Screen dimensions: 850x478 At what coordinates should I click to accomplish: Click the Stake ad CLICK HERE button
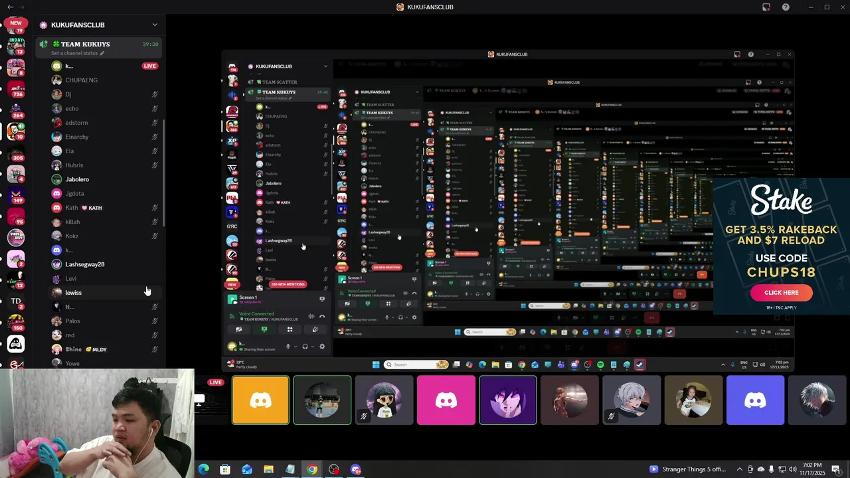pyautogui.click(x=782, y=293)
